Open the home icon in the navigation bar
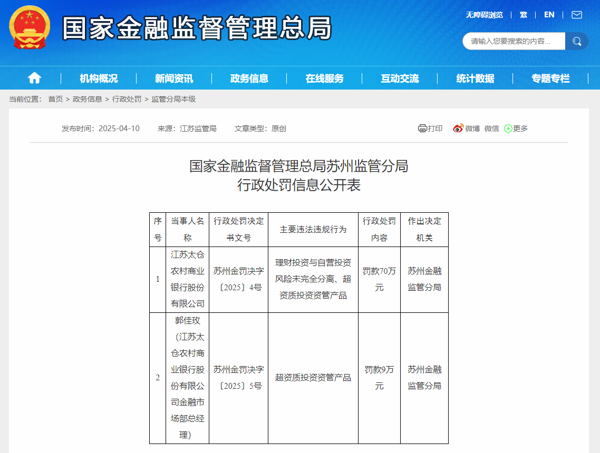 point(34,78)
